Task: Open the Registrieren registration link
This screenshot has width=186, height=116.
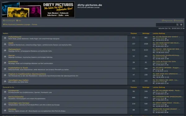Action: (x=167, y=21)
